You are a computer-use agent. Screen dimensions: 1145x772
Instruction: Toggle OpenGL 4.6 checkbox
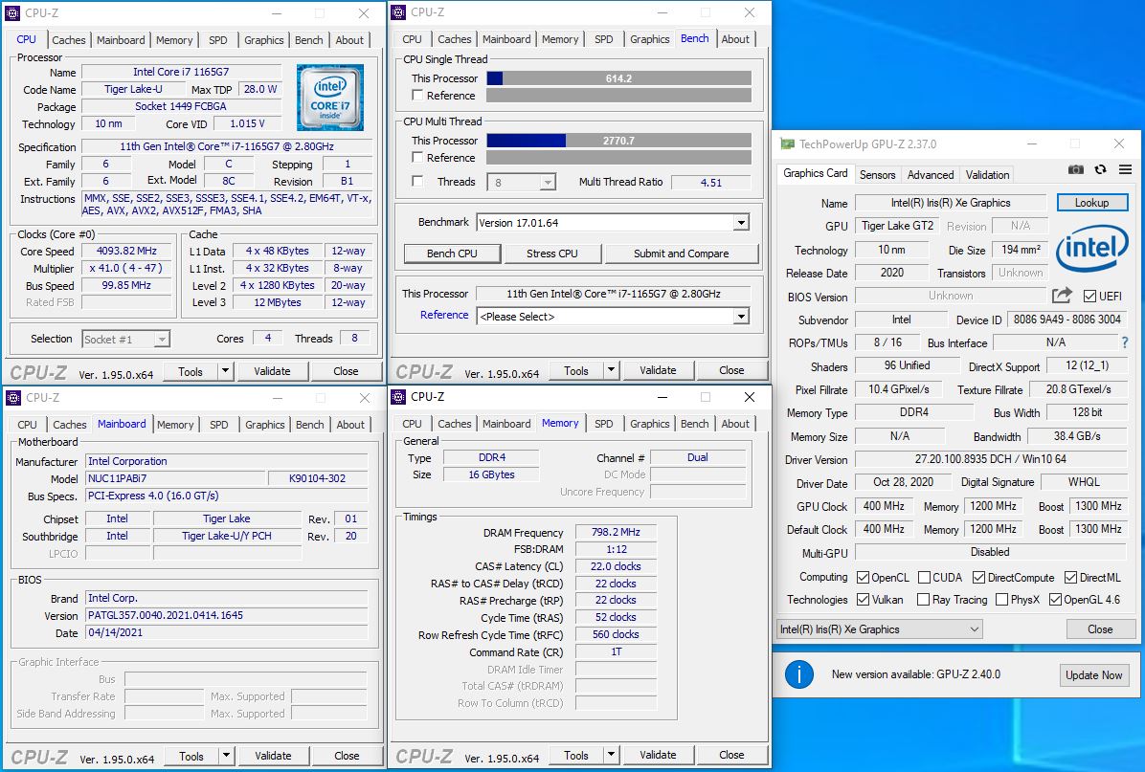click(x=1054, y=599)
